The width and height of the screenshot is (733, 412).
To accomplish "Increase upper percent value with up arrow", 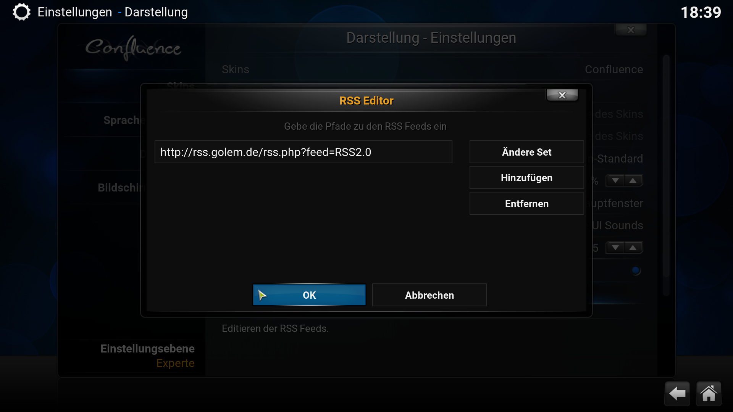I will [x=633, y=180].
